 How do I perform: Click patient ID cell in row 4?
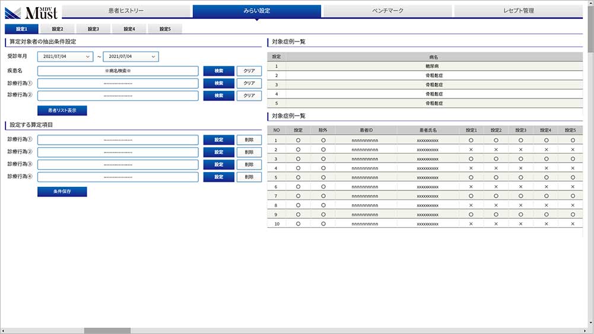tap(365, 168)
